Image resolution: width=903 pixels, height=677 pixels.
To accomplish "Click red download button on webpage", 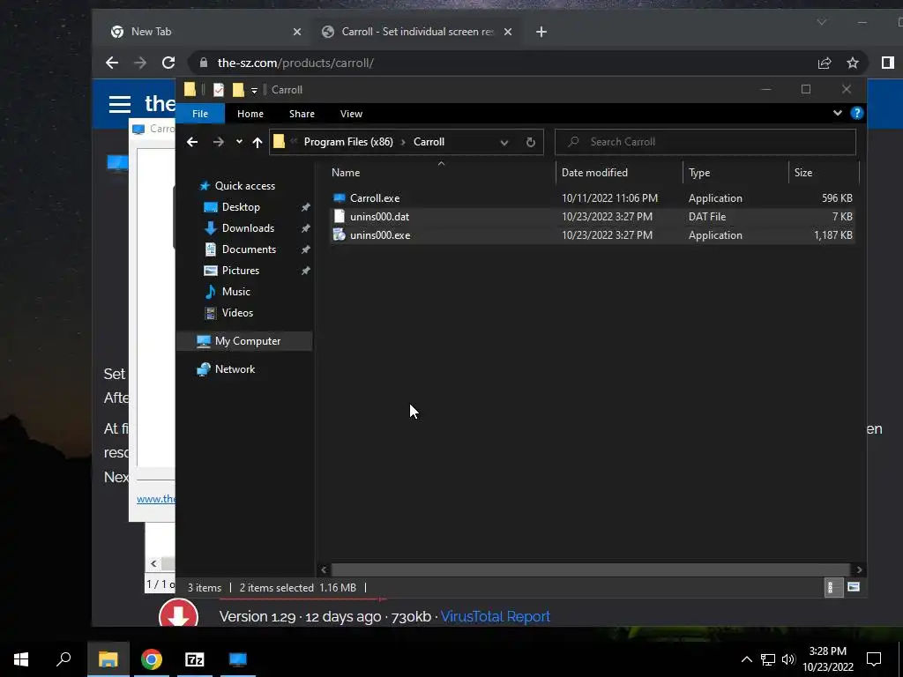I will tap(178, 614).
